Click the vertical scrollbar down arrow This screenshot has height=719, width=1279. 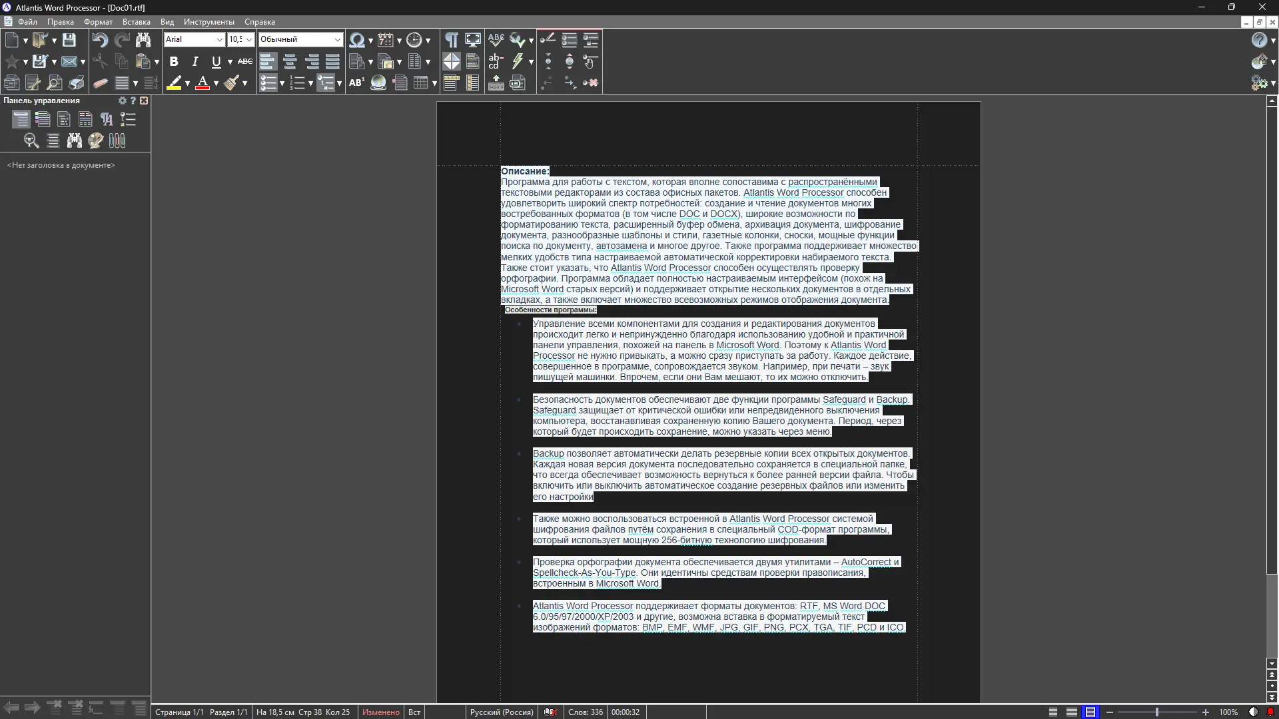pyautogui.click(x=1272, y=664)
